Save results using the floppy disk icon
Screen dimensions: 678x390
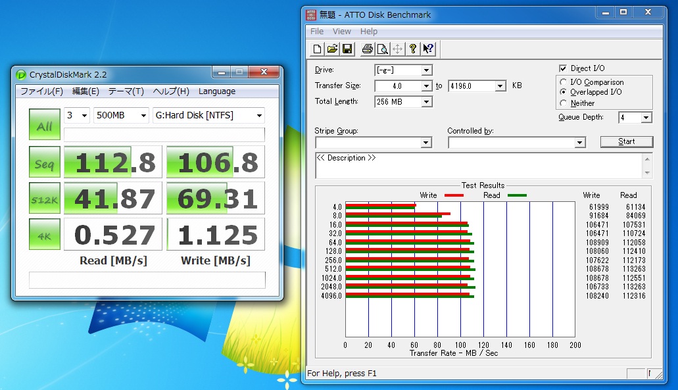(347, 49)
